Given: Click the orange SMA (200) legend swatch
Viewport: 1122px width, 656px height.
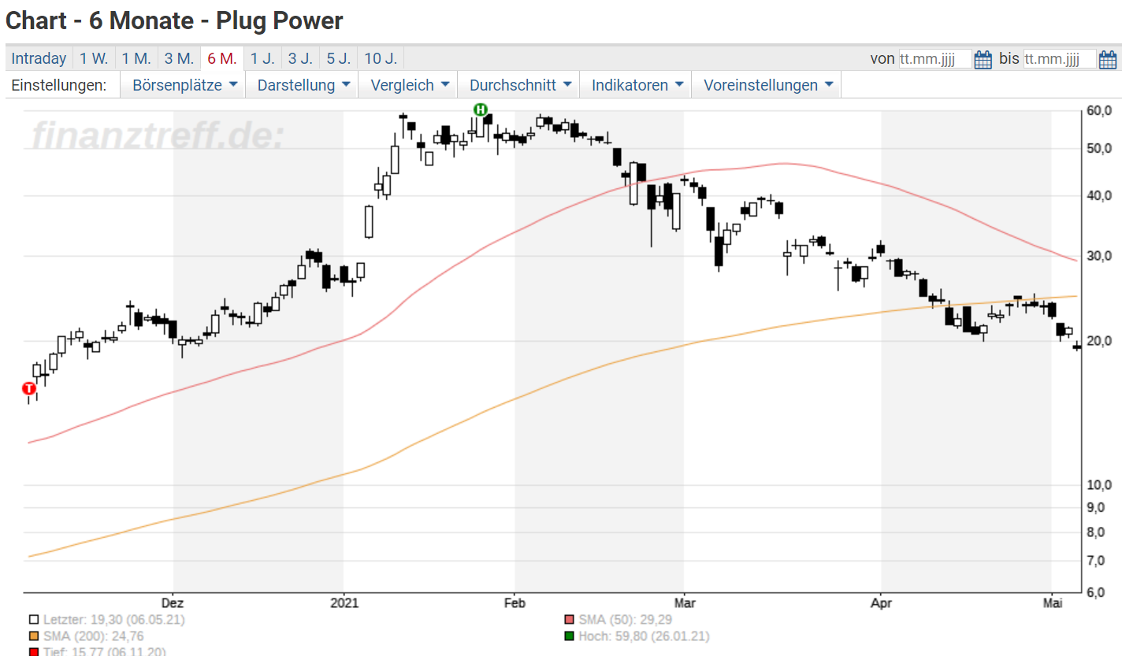Looking at the screenshot, I should click(x=33, y=636).
